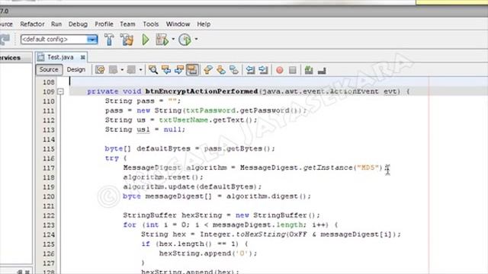
Task: Switch editor to Source view
Action: 49,69
